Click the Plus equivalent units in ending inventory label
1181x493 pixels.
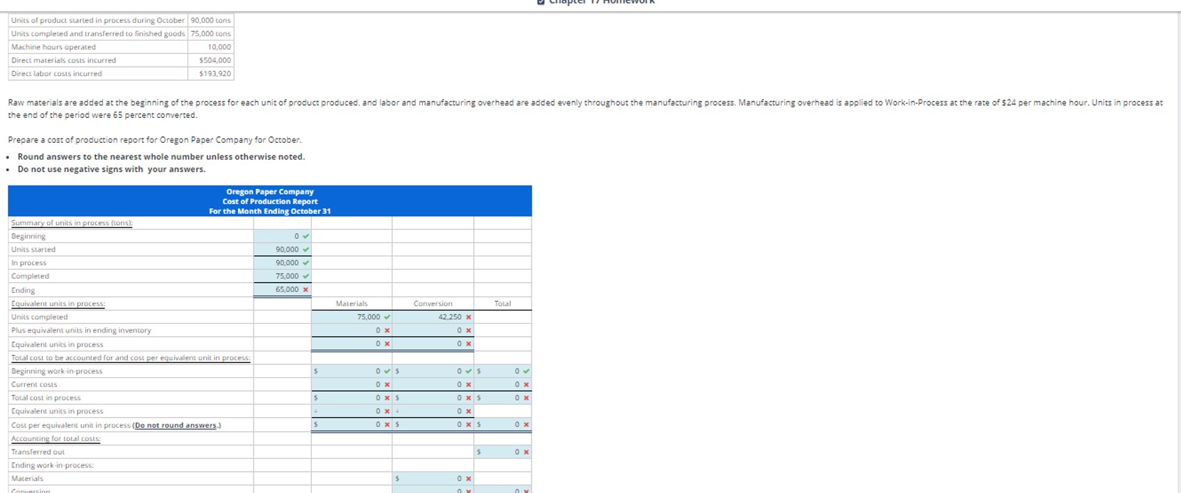(81, 330)
